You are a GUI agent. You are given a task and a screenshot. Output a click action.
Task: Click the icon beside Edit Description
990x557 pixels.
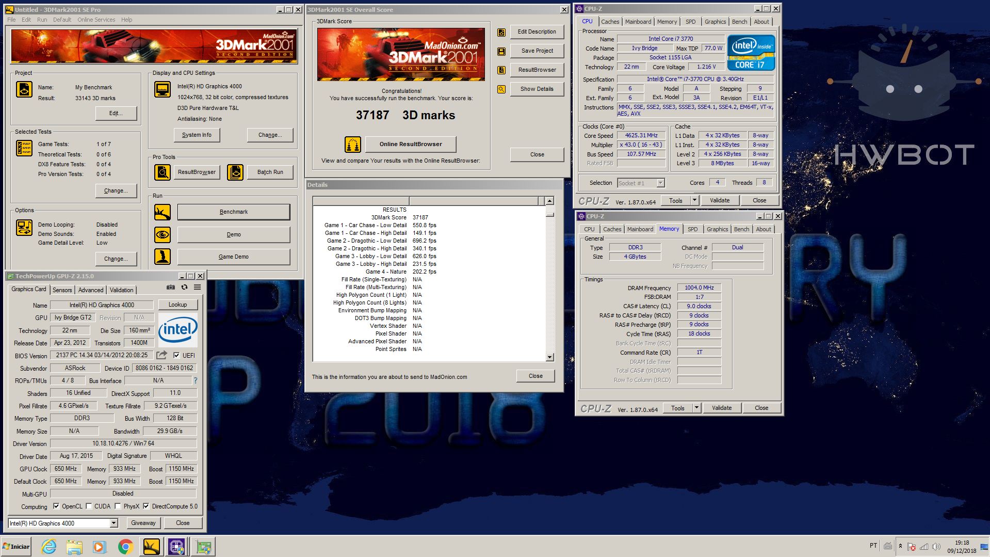501,32
